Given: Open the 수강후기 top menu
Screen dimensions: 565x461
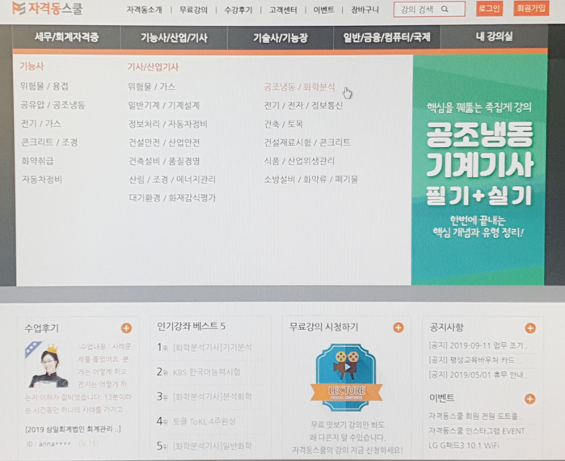Looking at the screenshot, I should click(238, 10).
